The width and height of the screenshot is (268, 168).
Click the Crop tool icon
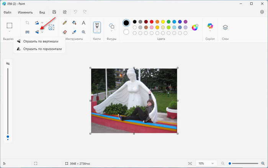click(27, 23)
